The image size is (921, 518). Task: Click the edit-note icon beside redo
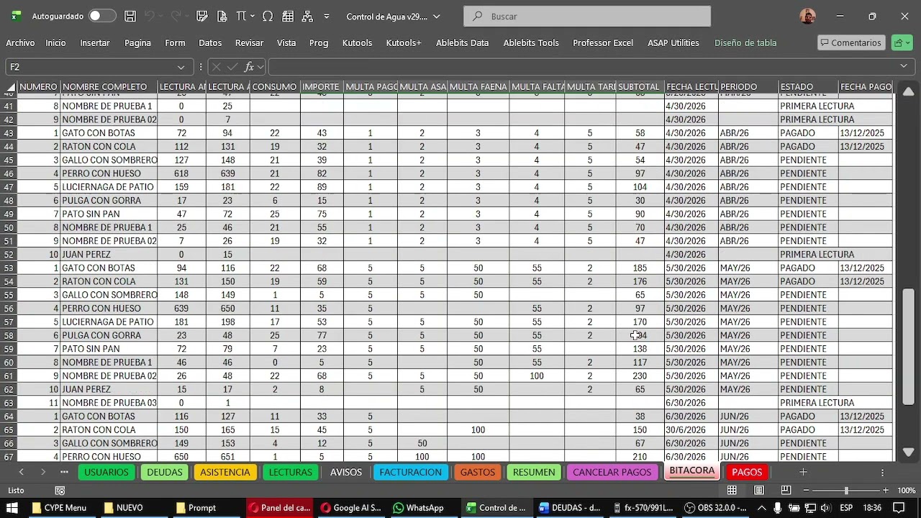coord(202,16)
